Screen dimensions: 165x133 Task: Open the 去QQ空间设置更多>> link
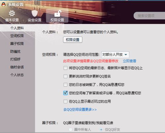coord(80,110)
